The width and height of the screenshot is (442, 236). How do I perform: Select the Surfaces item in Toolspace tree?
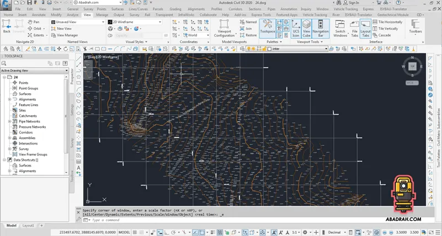point(25,94)
